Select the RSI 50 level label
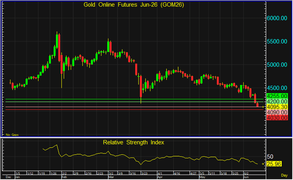293x180 pixels. [x=270, y=157]
